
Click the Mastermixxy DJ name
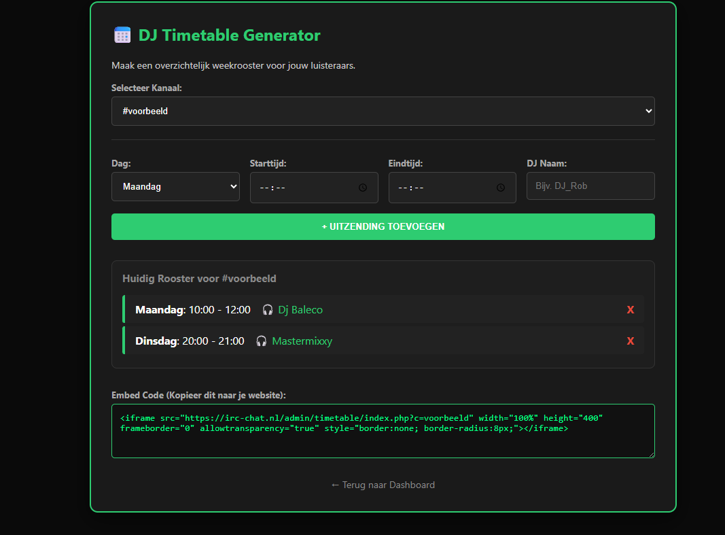point(302,341)
